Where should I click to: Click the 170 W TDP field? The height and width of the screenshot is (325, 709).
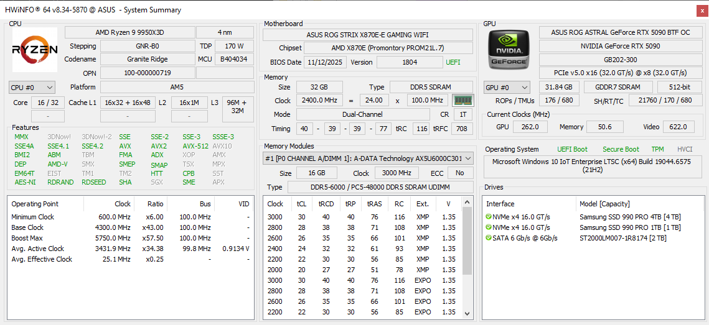[234, 46]
